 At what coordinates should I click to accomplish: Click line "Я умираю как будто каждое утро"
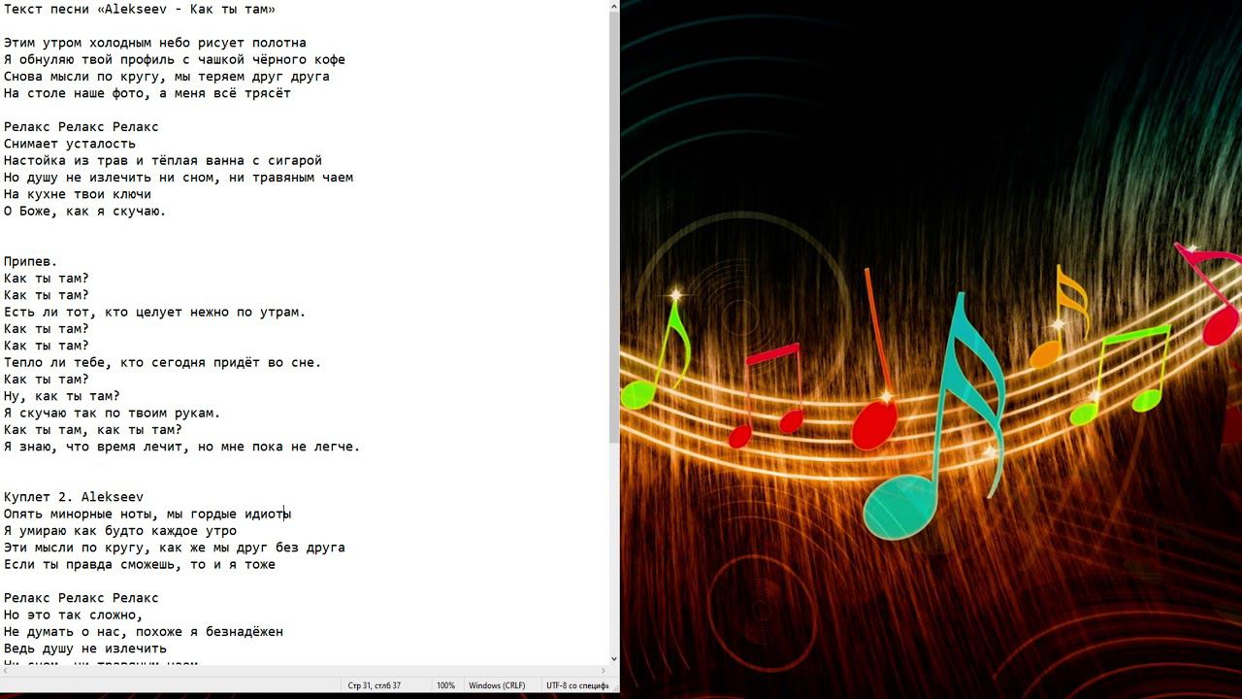click(x=120, y=530)
